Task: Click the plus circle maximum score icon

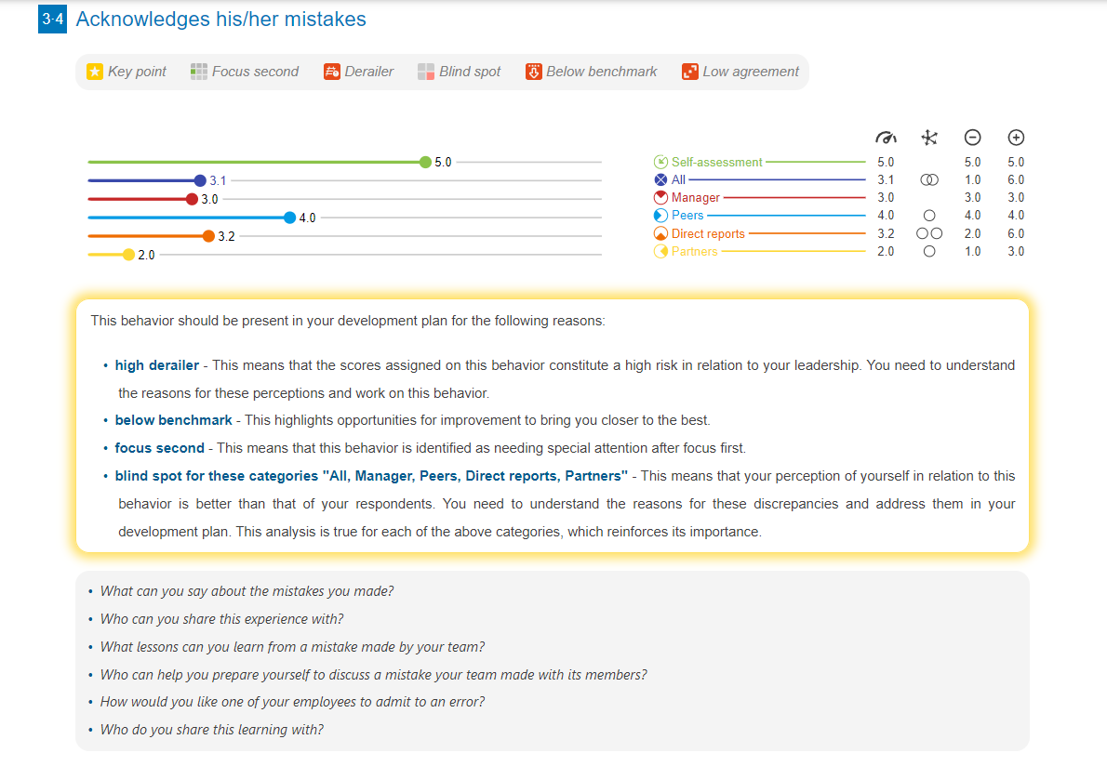Action: click(x=1016, y=137)
